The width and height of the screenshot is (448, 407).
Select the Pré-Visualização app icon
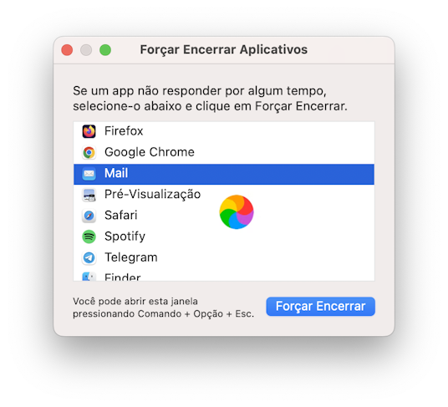click(89, 195)
